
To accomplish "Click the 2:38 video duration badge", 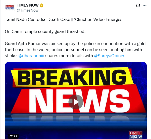I will pos(13,136).
